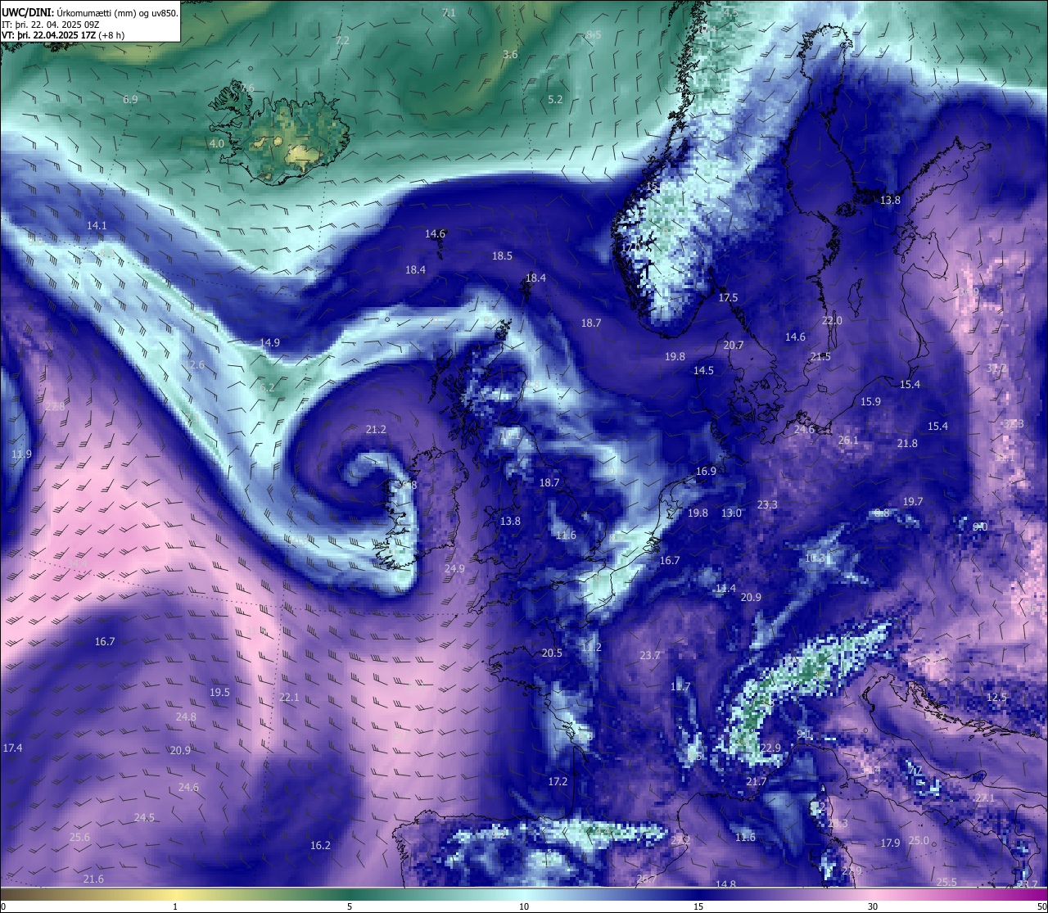Click the 30 tick on color scale

pos(873,906)
